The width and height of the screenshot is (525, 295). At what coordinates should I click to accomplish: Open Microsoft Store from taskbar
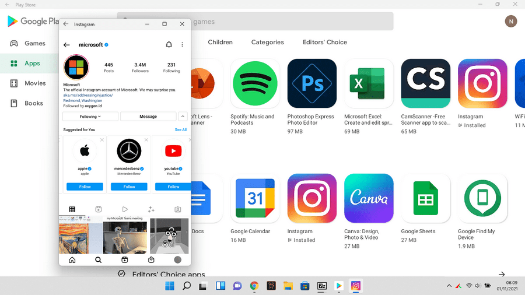coord(304,286)
